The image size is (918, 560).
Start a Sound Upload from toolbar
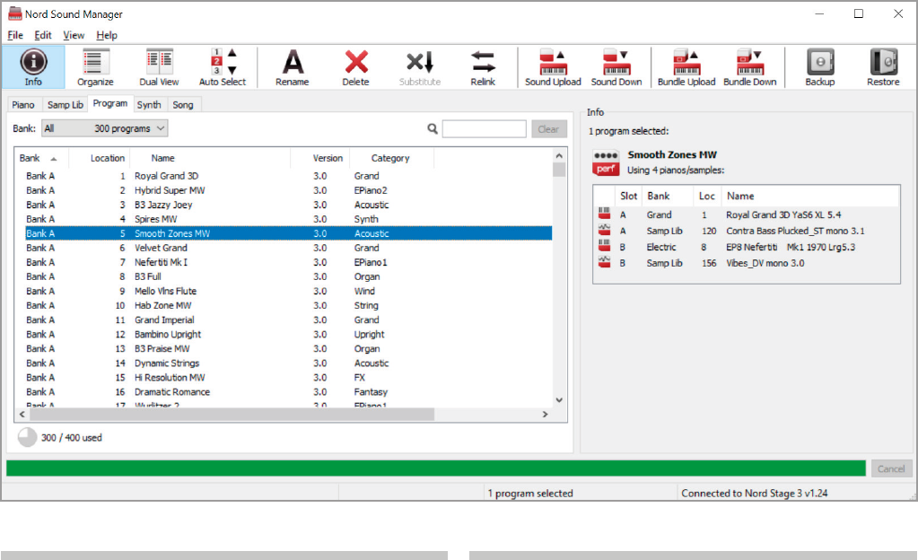(x=553, y=67)
